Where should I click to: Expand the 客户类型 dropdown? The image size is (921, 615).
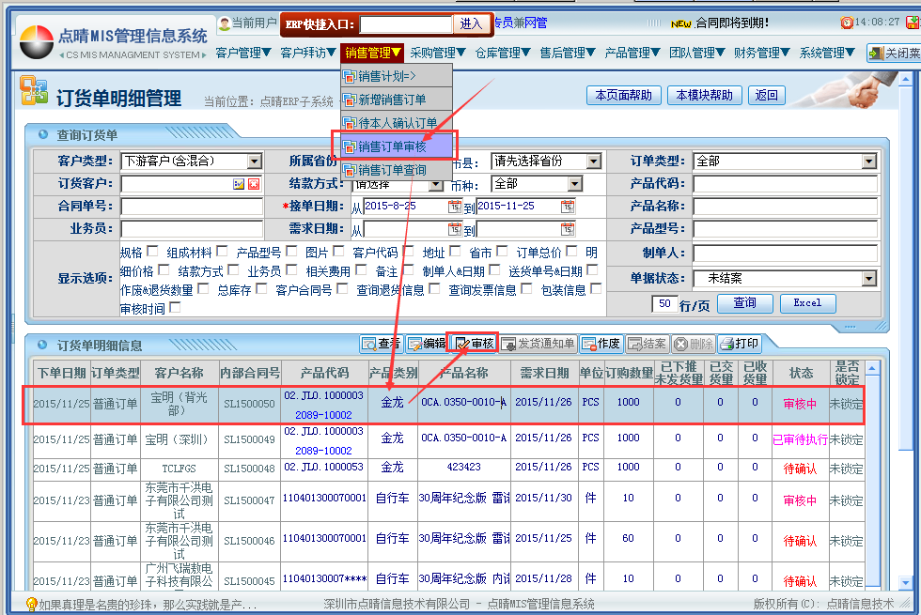pos(254,161)
